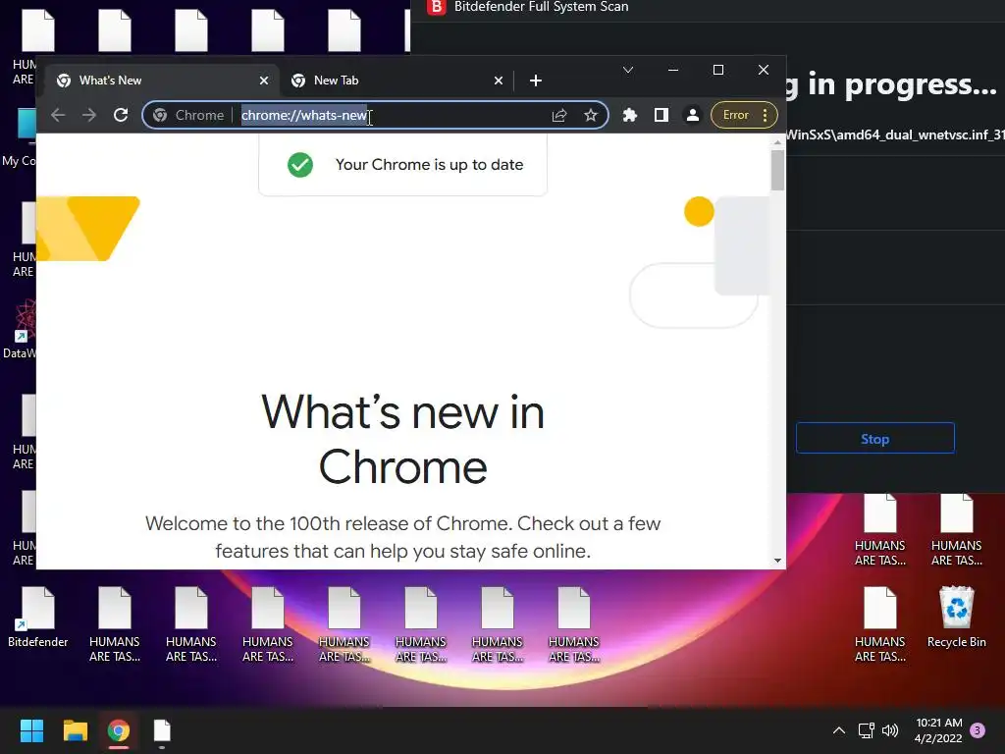Open File Explorer from the taskbar
Viewport: 1005px width, 754px height.
(75, 730)
